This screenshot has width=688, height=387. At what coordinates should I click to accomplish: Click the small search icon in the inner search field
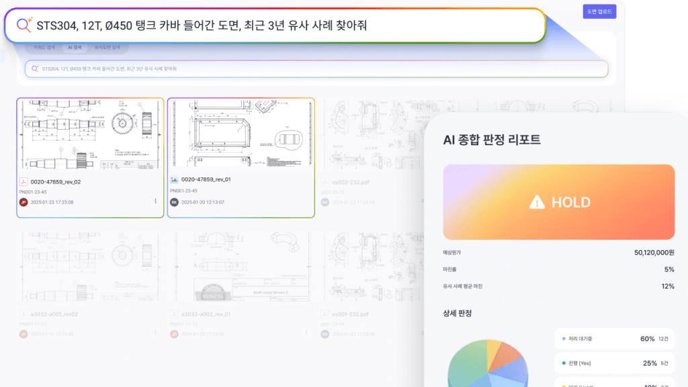34,69
